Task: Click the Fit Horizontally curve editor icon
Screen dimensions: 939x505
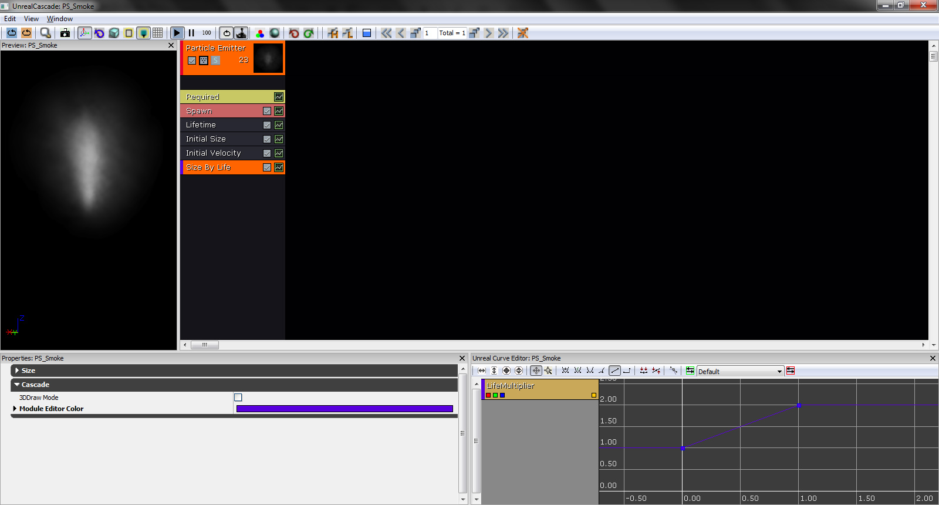Action: click(x=482, y=371)
